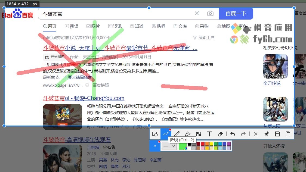
Task: Open the 斗破苍穹ol 畅游 ChangYou.com link
Action: click(x=84, y=98)
